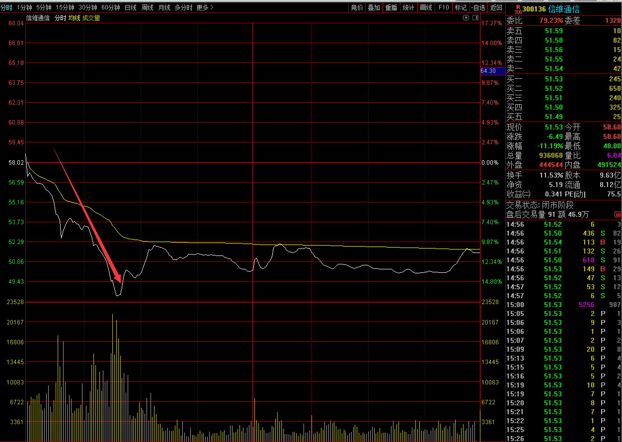The height and width of the screenshot is (442, 622).
Task: Click the 委比 79.23% value
Action: [x=551, y=21]
